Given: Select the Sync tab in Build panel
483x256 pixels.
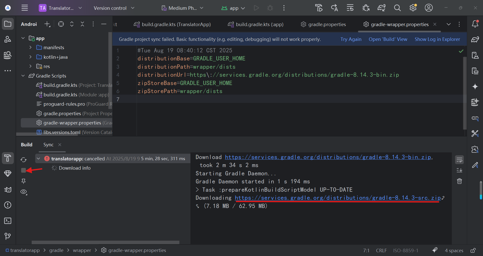Looking at the screenshot, I should (x=48, y=145).
